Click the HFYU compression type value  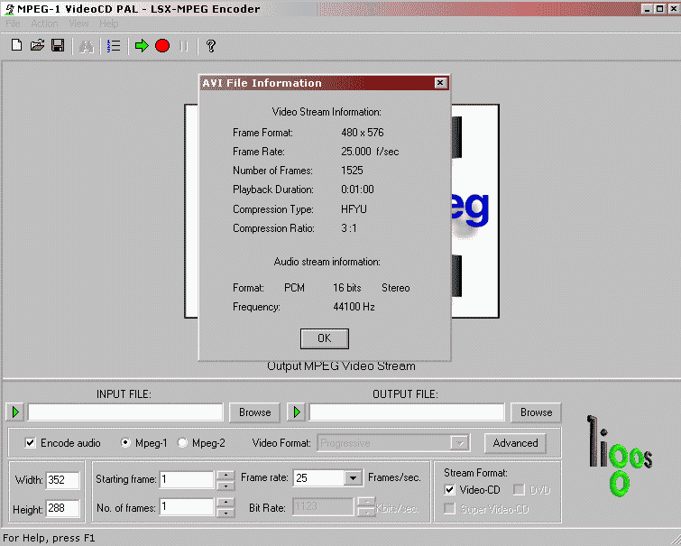click(x=354, y=209)
